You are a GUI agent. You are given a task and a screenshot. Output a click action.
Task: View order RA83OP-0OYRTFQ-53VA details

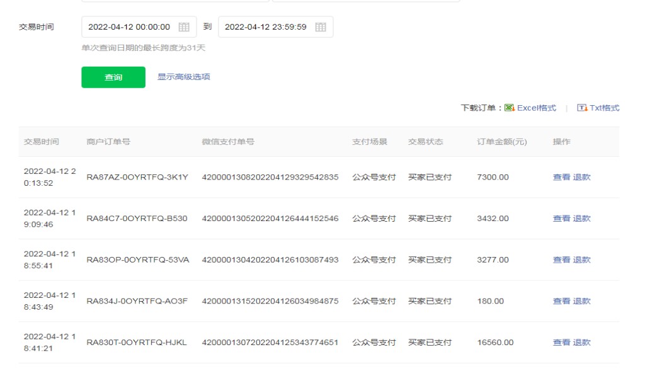[x=561, y=259]
